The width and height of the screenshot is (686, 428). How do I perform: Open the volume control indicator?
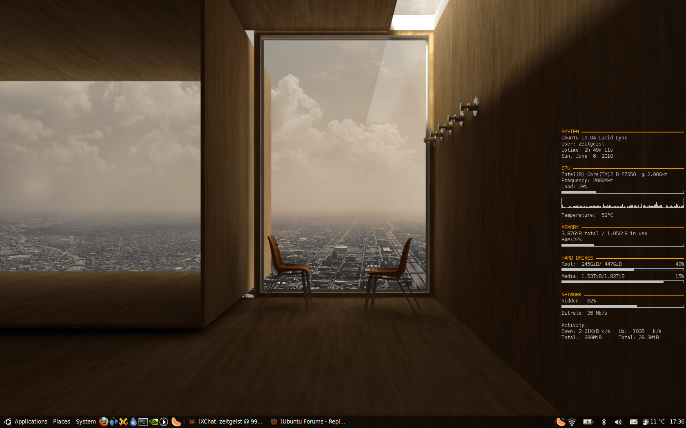(618, 422)
